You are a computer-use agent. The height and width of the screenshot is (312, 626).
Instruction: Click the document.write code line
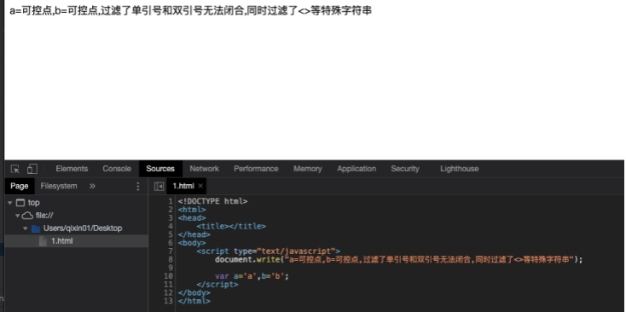coord(399,259)
